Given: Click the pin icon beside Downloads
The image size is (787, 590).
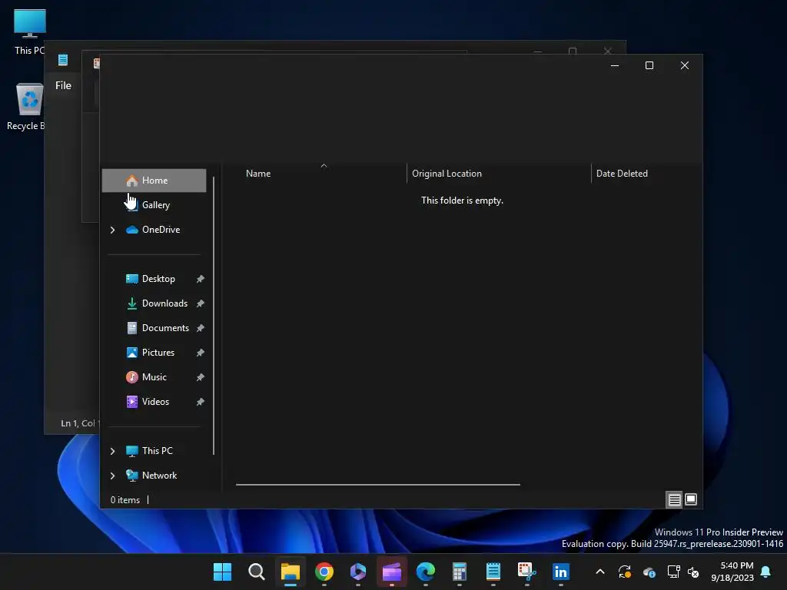Looking at the screenshot, I should click(201, 303).
